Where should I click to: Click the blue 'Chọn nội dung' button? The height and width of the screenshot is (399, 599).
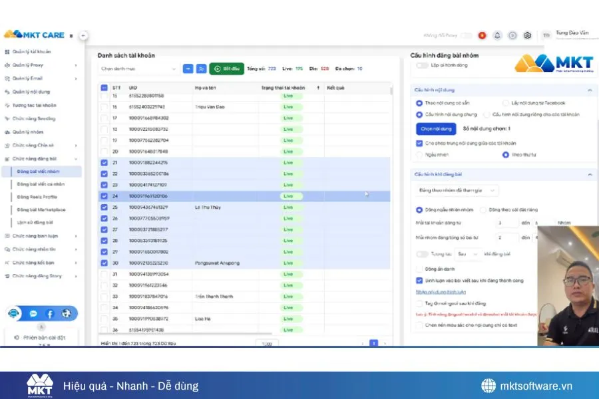436,128
